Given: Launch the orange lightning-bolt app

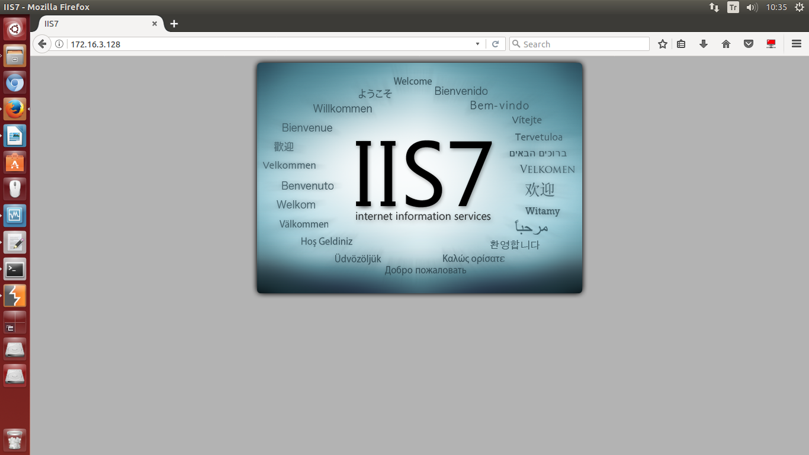Looking at the screenshot, I should [x=15, y=296].
